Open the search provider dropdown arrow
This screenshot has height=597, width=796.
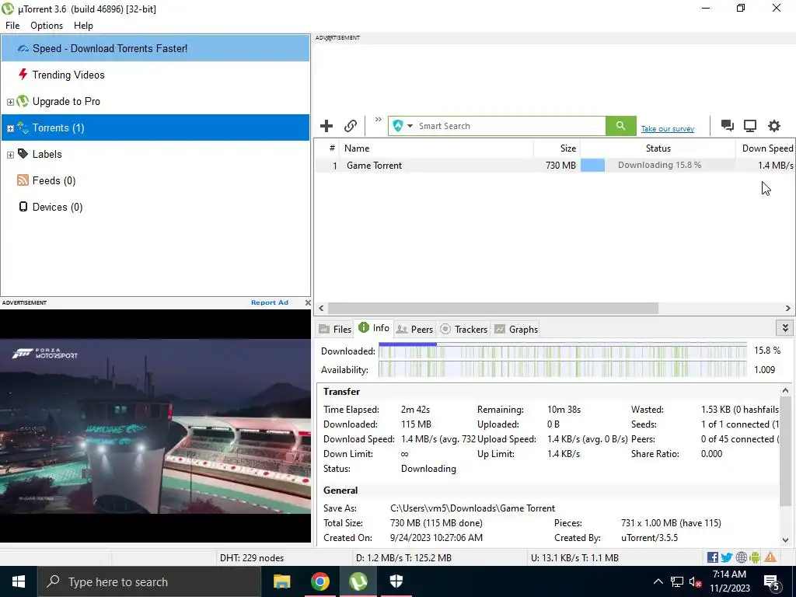(x=410, y=126)
